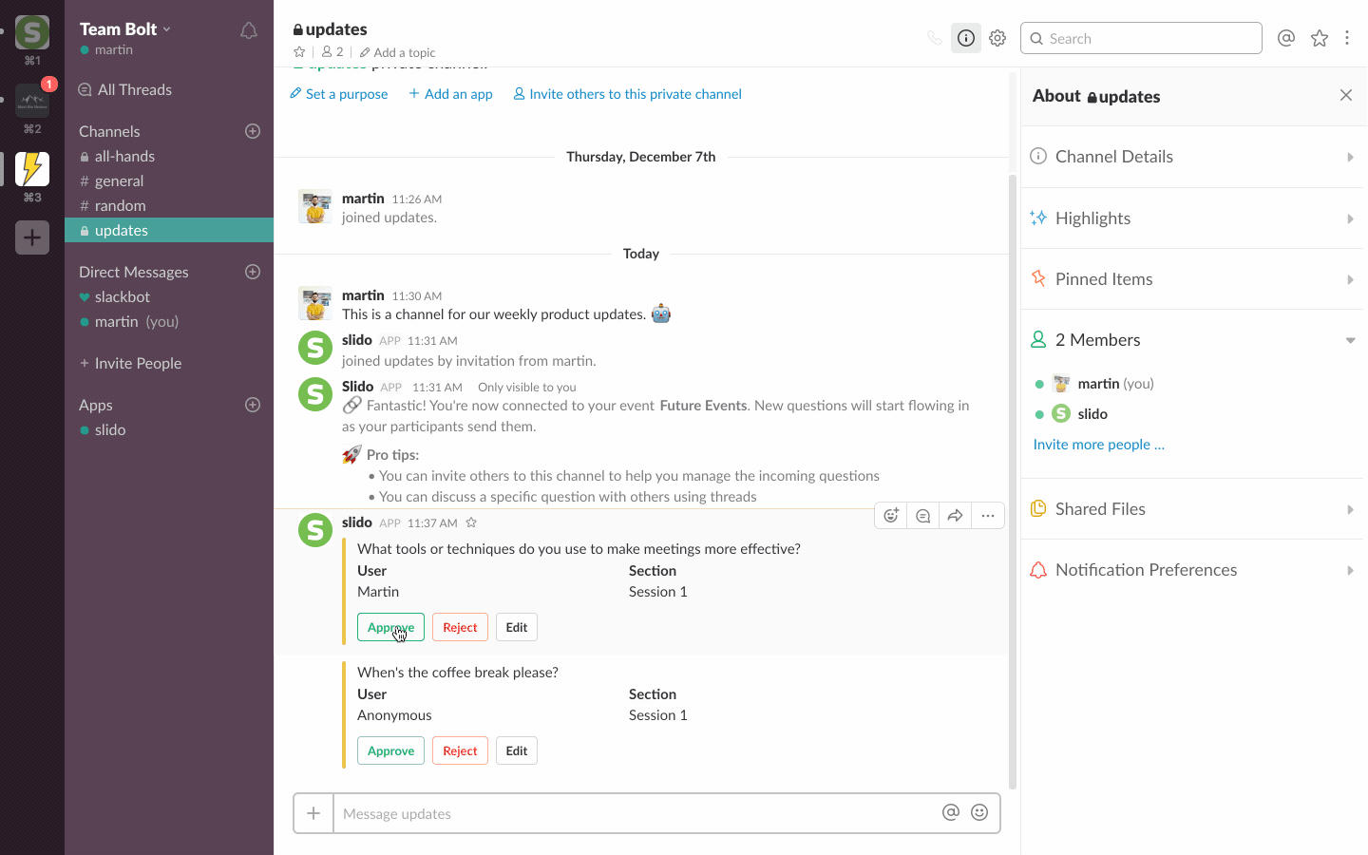Click Invite more people link
Screen dimensions: 1368x855
tap(1098, 445)
